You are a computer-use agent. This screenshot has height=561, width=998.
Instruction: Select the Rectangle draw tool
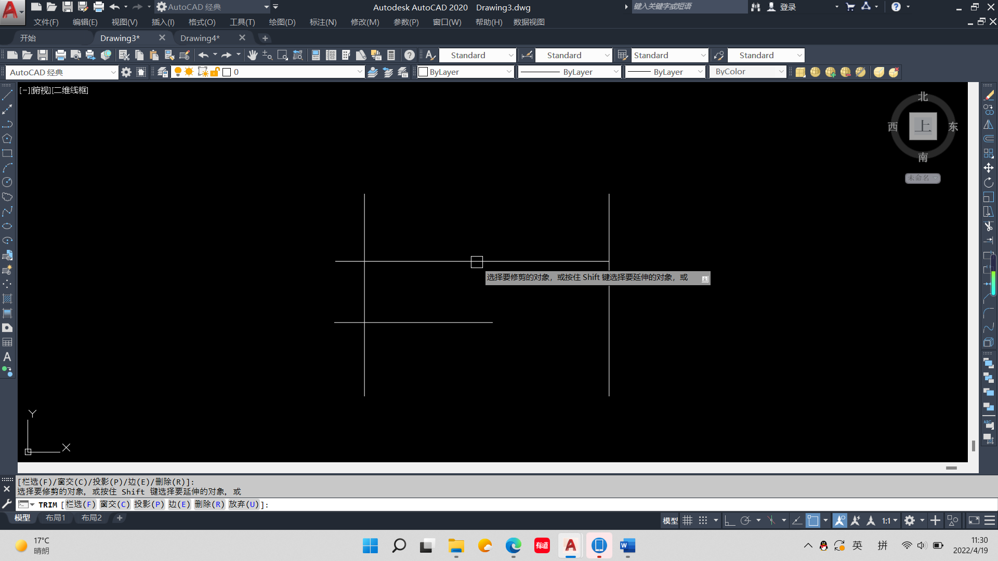click(7, 153)
